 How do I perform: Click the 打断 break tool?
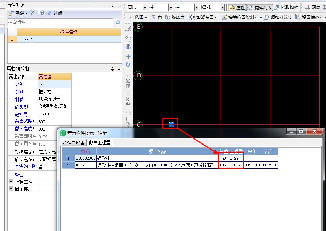[128, 118]
